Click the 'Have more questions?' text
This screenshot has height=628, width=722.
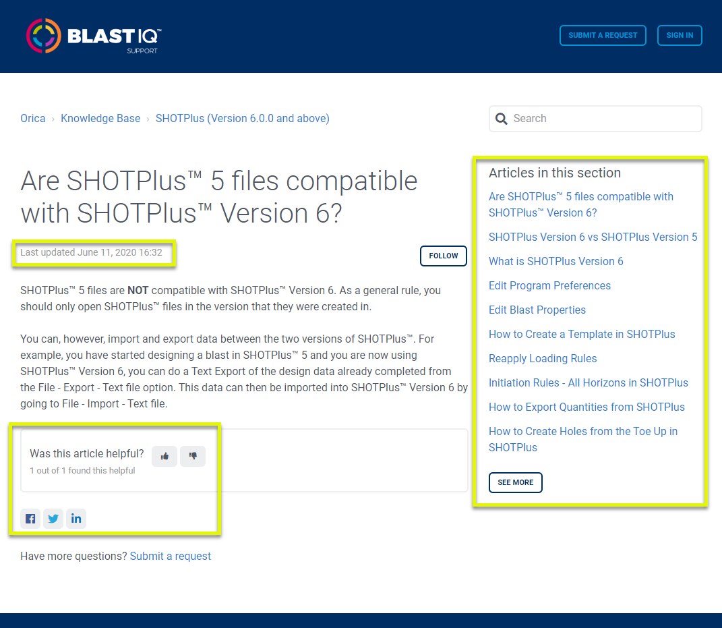pyautogui.click(x=73, y=556)
